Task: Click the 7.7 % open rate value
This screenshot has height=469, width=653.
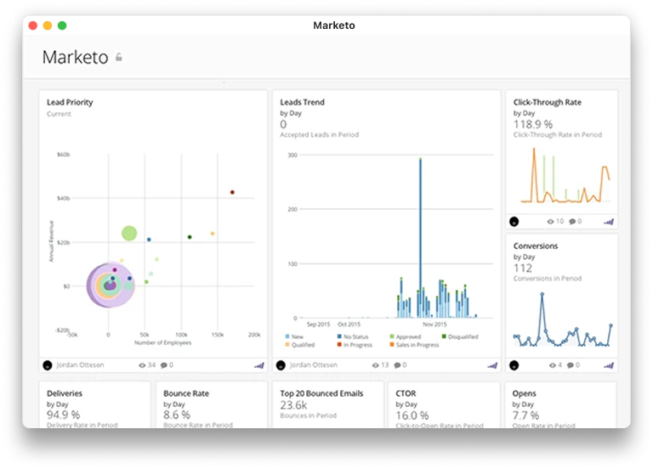Action: point(525,415)
